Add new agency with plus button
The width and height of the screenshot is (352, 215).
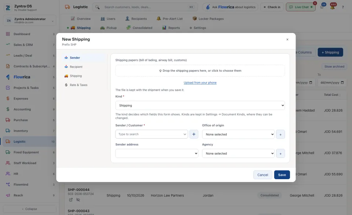coord(280,154)
